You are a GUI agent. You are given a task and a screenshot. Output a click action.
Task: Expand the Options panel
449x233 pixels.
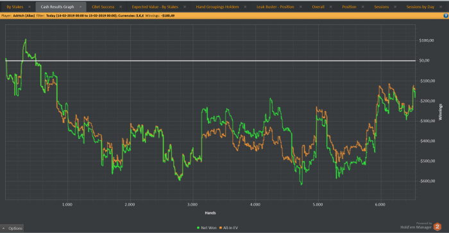coord(12,228)
